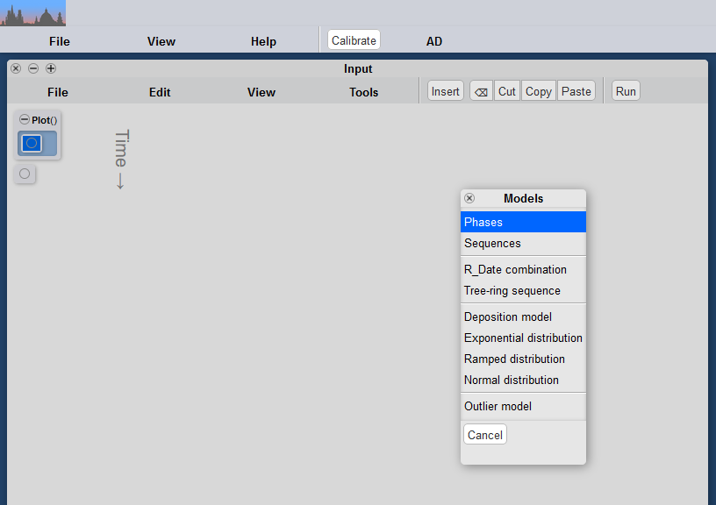Open the Edit menu
Viewport: 716px width, 505px height.
click(160, 92)
